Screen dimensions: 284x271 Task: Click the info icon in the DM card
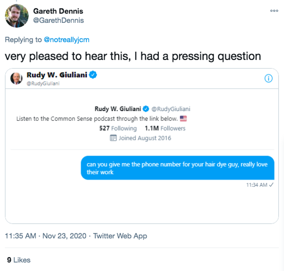click(269, 78)
